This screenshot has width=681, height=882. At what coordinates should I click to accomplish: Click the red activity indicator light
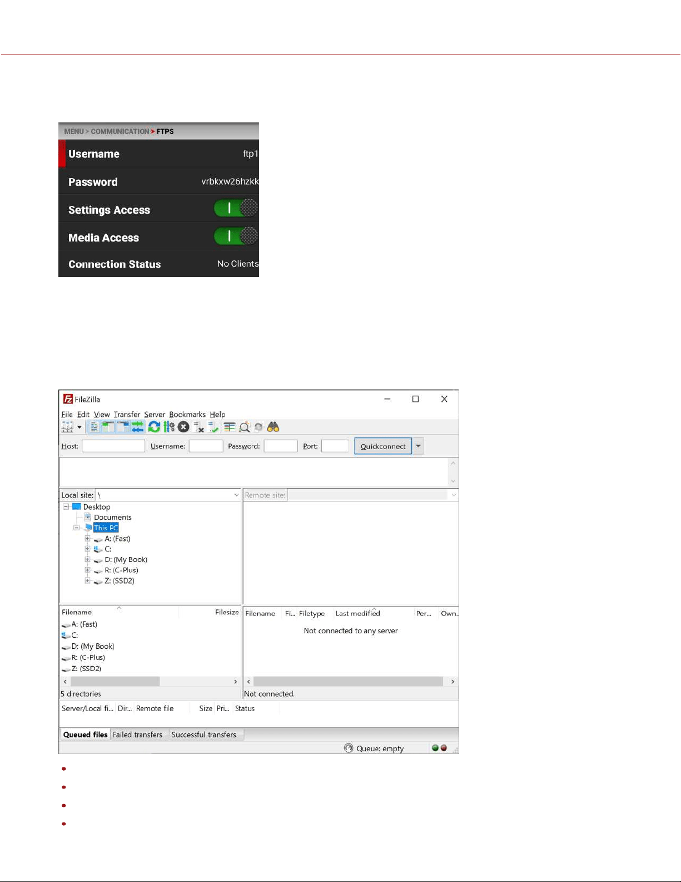pyautogui.click(x=444, y=748)
